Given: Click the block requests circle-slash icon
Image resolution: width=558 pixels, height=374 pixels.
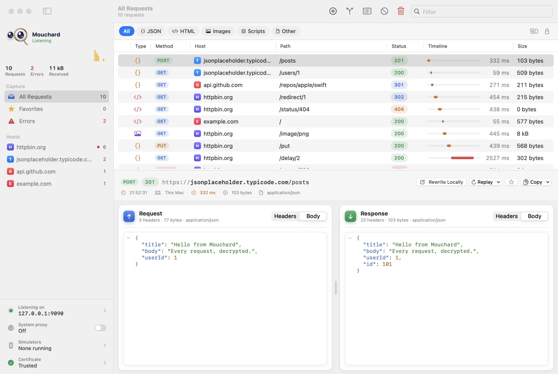Looking at the screenshot, I should (x=384, y=11).
